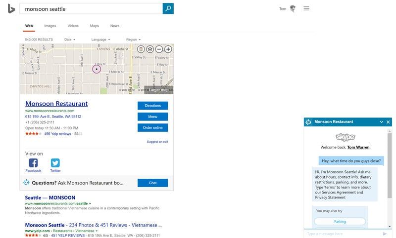The image size is (396, 238).
Task: Expand the Date filter dropdown
Action: 70,40
